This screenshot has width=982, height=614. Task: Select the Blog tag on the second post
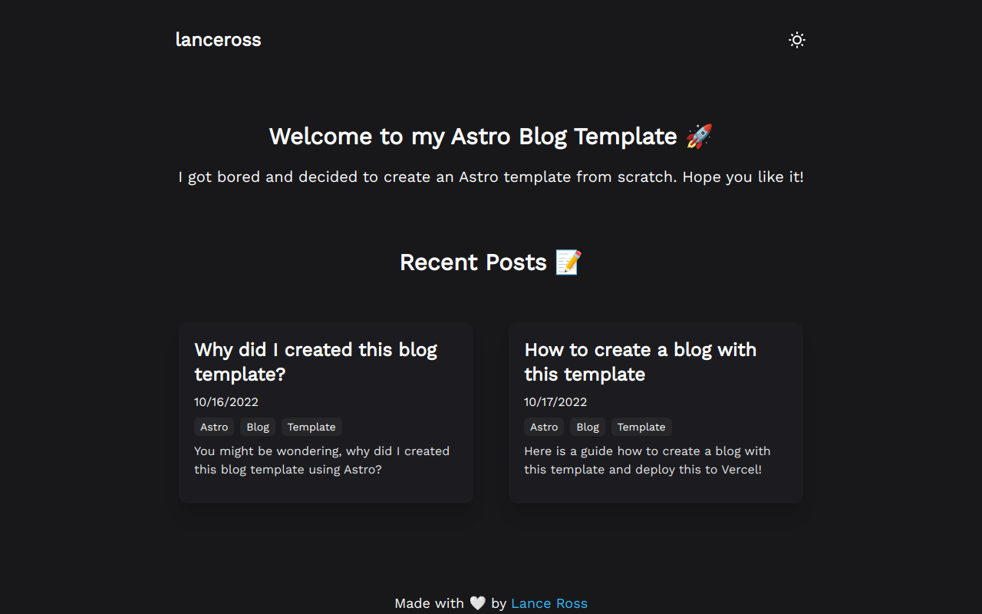[588, 427]
